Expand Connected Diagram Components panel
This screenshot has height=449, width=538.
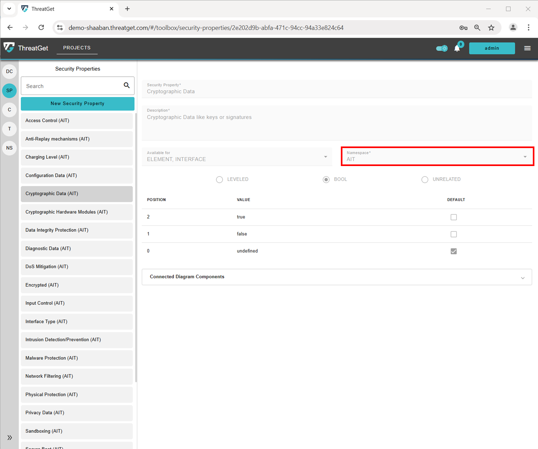click(x=336, y=277)
